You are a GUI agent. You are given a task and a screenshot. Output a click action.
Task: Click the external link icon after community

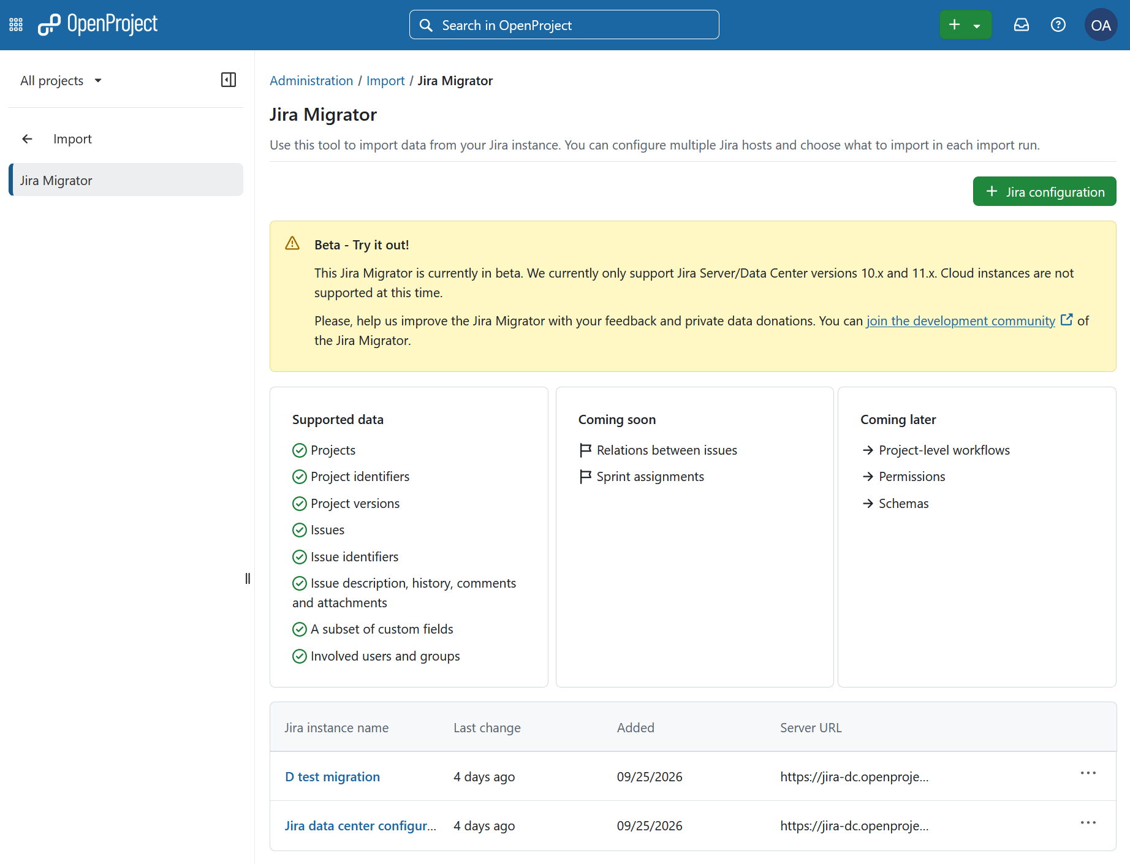(x=1067, y=320)
